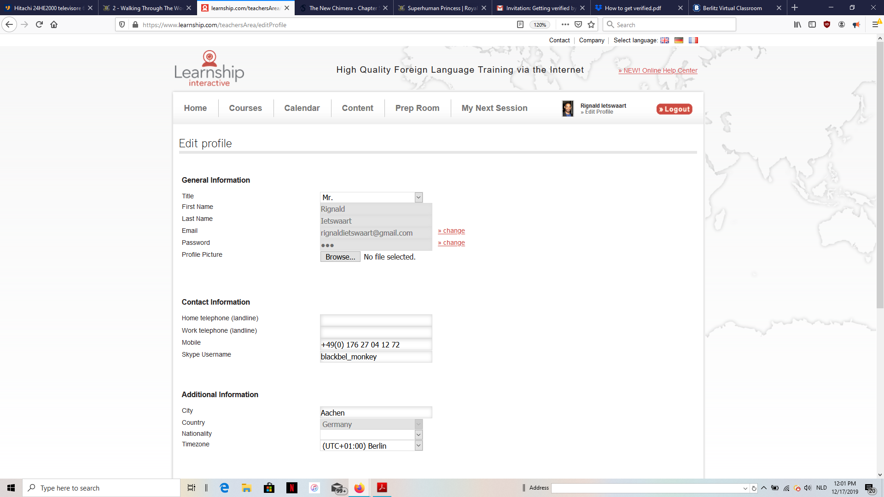Viewport: 884px width, 497px height.
Task: Switch to Berlitz Virtual Classroom tab
Action: 732,8
